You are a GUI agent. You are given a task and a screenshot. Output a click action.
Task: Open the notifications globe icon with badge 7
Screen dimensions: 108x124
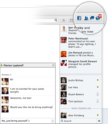[98, 17]
